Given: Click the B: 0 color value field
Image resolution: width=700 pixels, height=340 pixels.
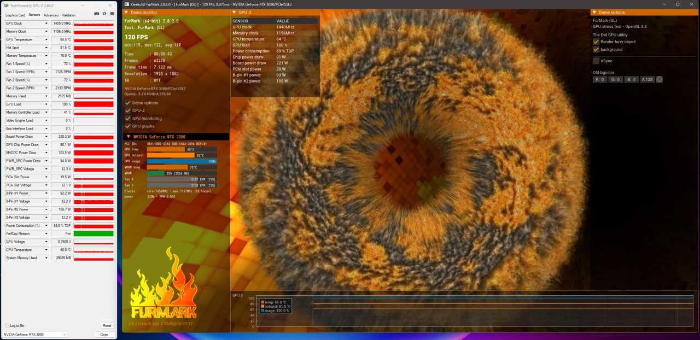Looking at the screenshot, I should (x=632, y=79).
